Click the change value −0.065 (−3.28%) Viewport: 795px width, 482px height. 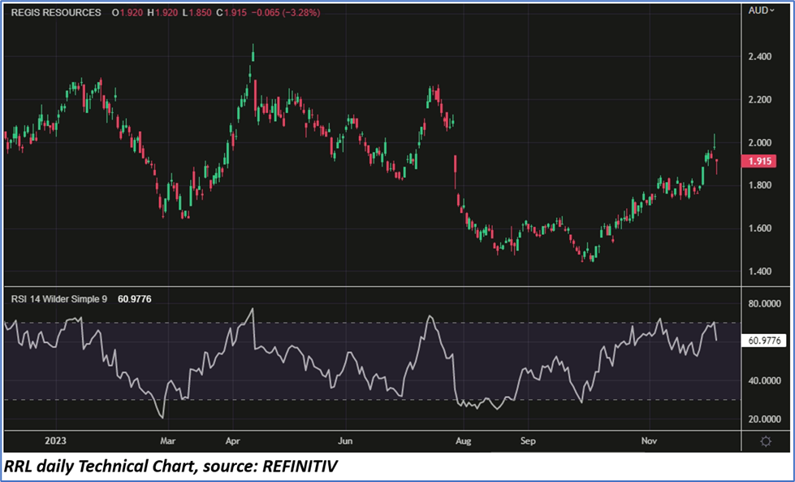tap(286, 13)
